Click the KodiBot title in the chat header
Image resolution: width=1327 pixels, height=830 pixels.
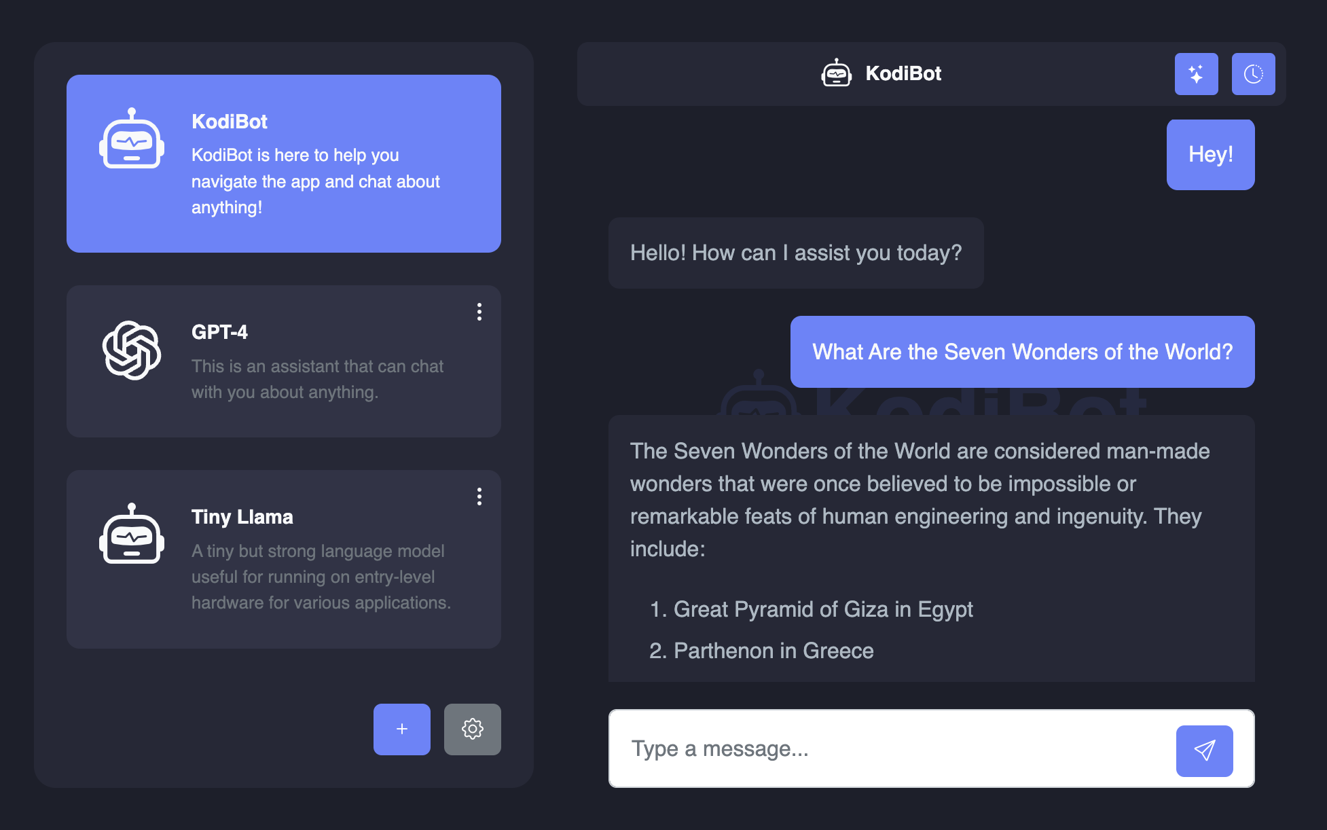click(x=903, y=73)
